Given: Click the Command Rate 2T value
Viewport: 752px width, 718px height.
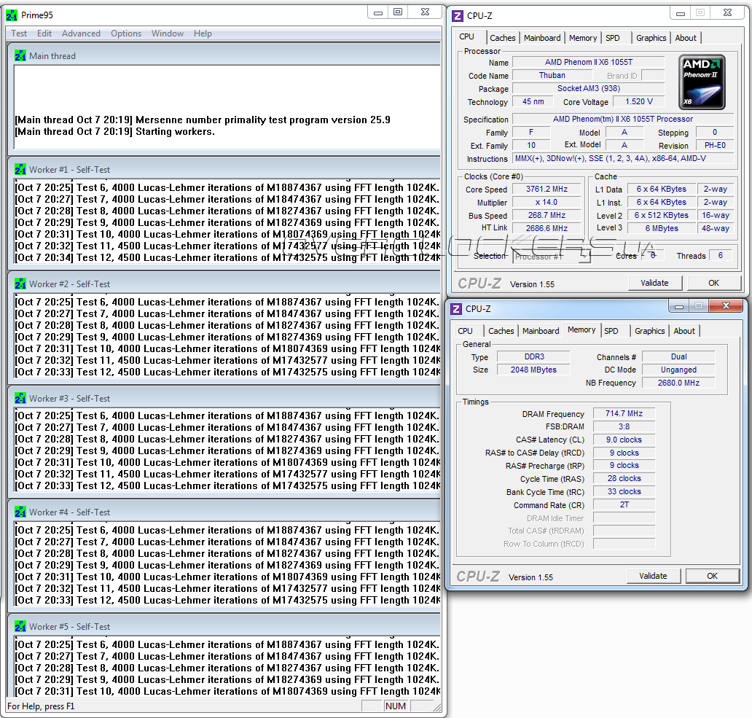Looking at the screenshot, I should 624,504.
